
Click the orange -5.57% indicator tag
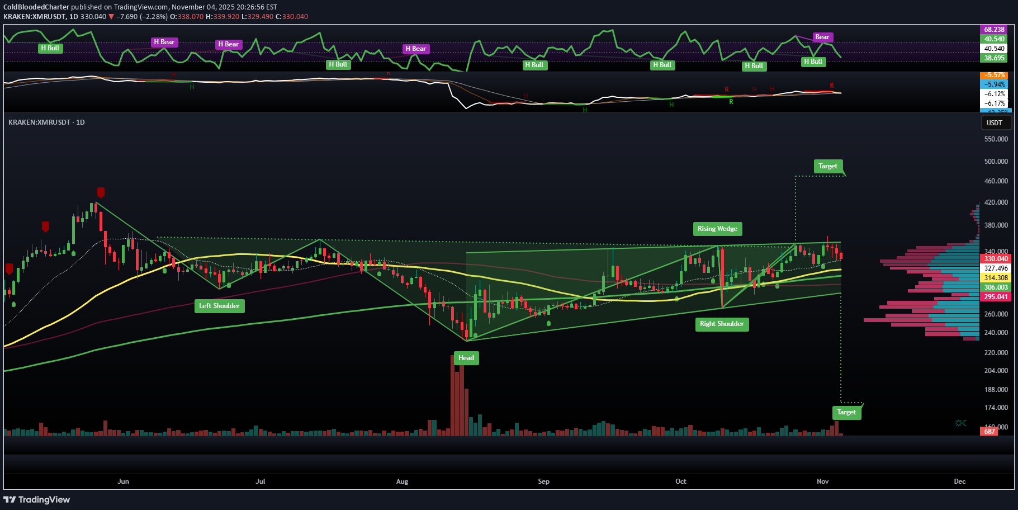tap(995, 75)
